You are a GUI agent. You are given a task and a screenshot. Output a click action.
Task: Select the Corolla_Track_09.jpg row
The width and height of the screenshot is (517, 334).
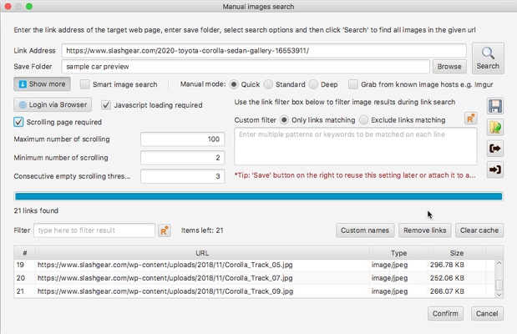tap(254, 291)
